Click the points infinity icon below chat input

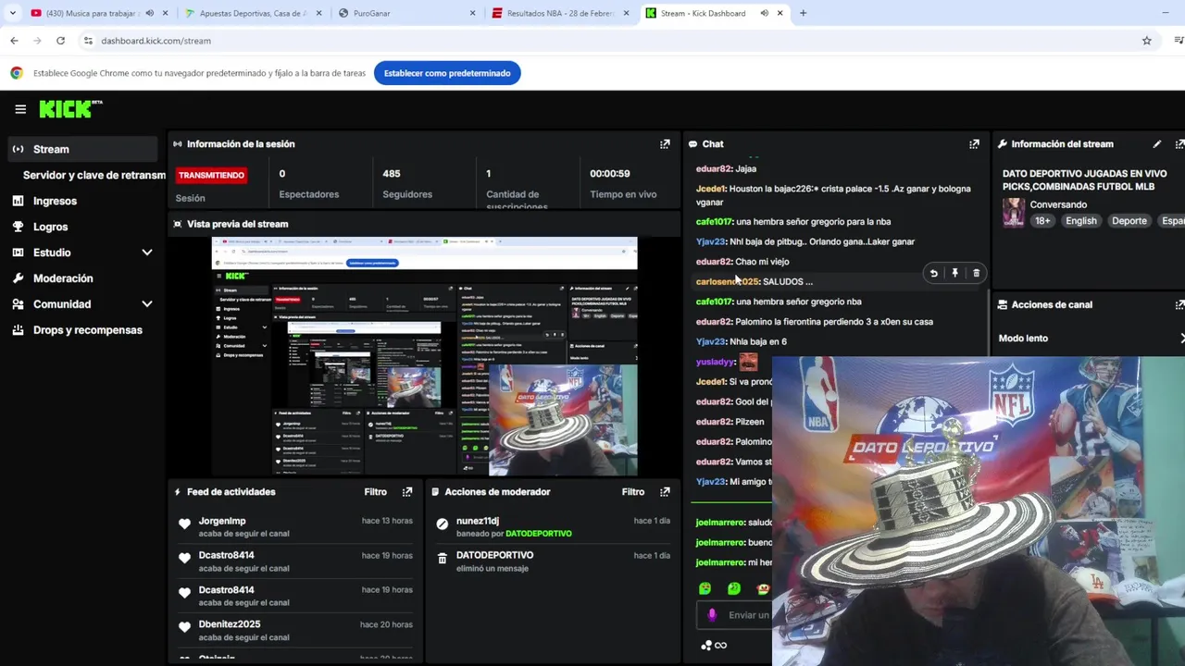(714, 646)
